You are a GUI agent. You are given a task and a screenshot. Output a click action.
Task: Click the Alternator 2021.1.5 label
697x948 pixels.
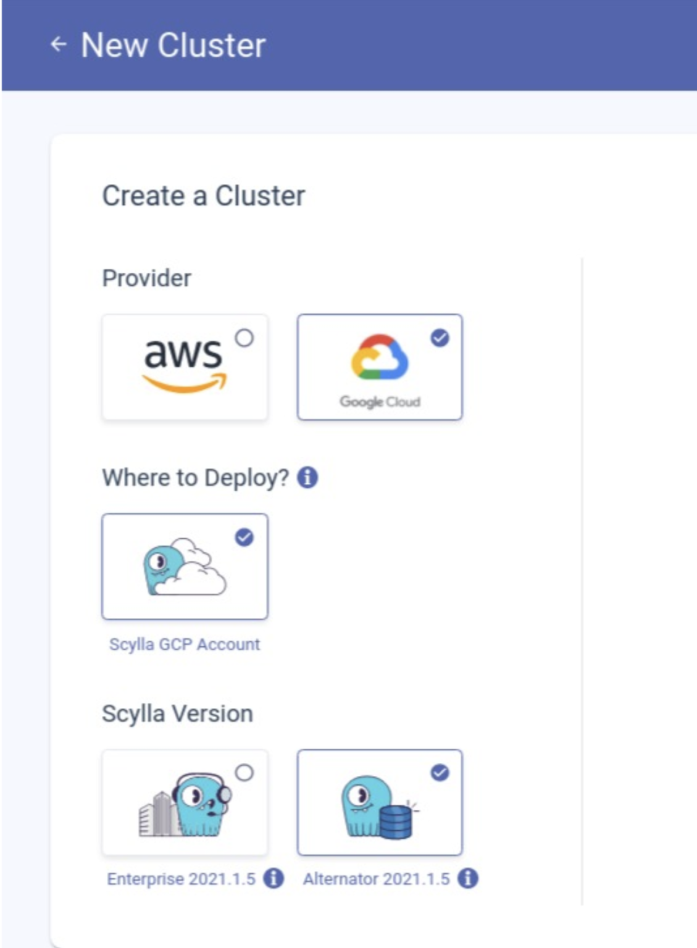pyautogui.click(x=377, y=879)
